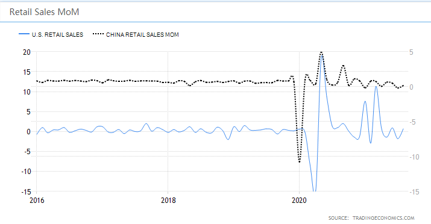Click the highest peak of both series in 2020

[321, 52]
